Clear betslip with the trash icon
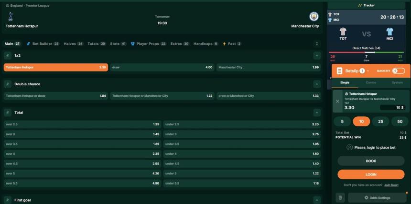The width and height of the screenshot is (411, 204). click(x=340, y=197)
